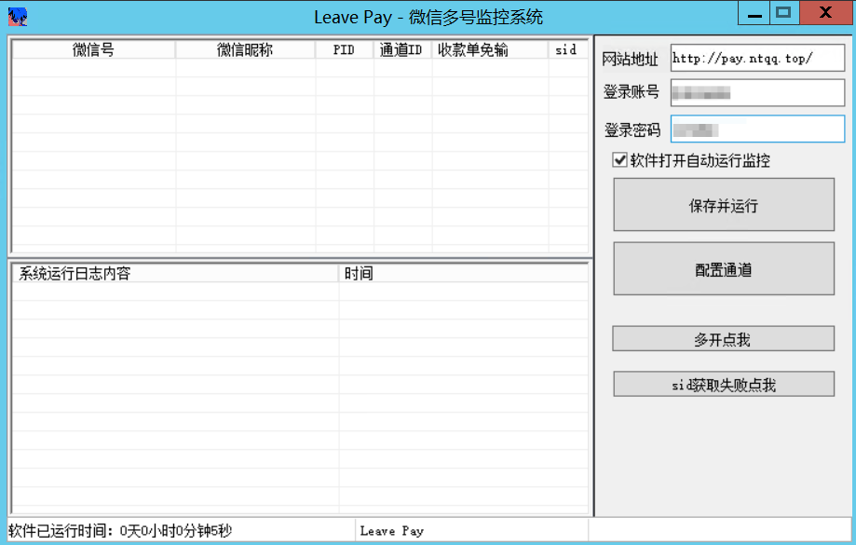This screenshot has height=545, width=856.
Task: Click the 微信昵称 column header
Action: (x=245, y=50)
